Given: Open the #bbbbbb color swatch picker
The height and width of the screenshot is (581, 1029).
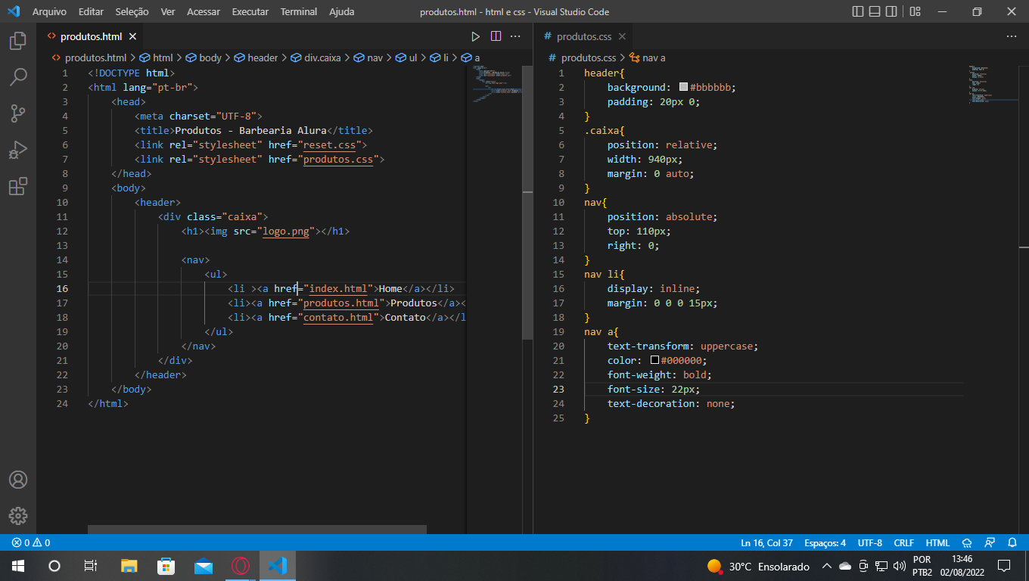Looking at the screenshot, I should click(x=683, y=87).
